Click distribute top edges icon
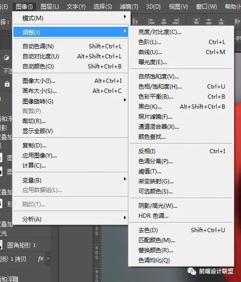Image resolution: width=241 pixels, height=282 pixels. [196, 22]
